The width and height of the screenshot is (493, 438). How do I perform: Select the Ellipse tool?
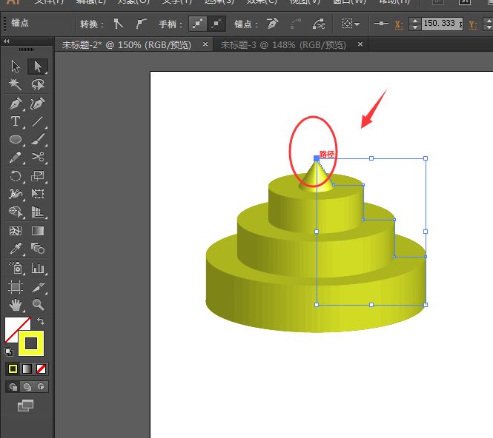coord(16,139)
